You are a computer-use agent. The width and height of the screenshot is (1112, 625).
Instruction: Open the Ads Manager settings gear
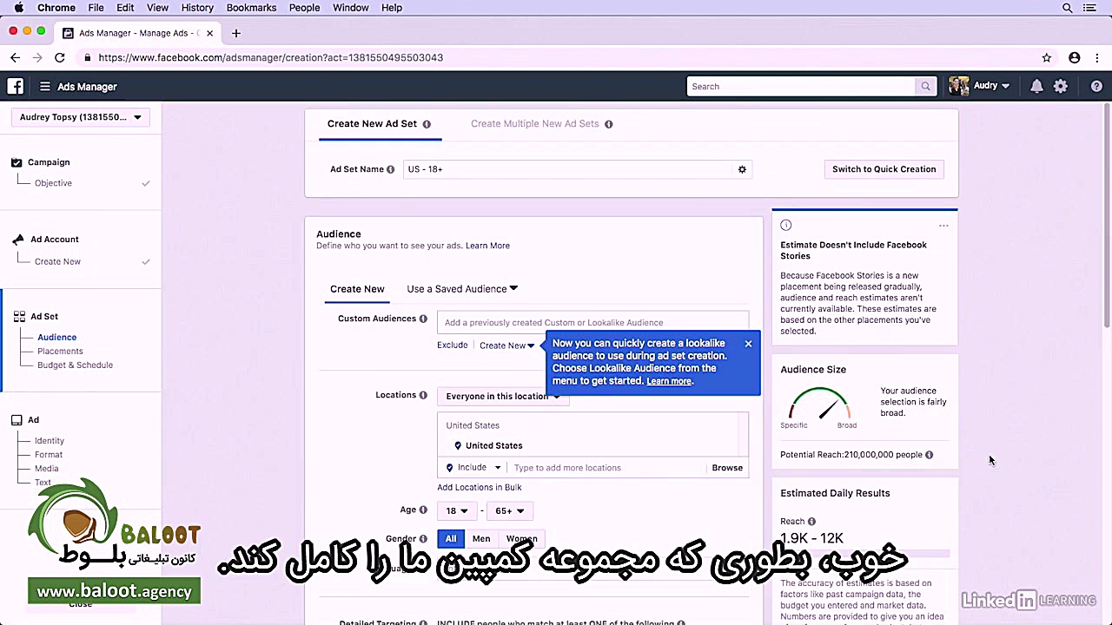[1061, 87]
